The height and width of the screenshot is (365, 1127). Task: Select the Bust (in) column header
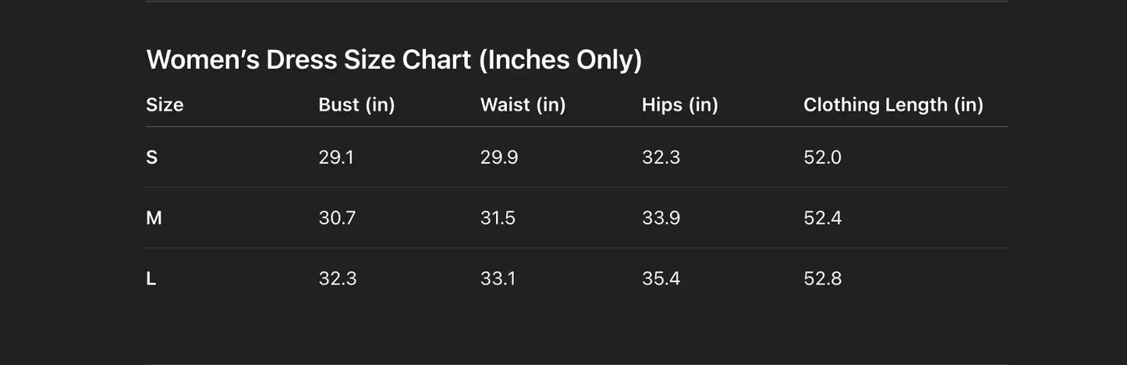pos(356,105)
